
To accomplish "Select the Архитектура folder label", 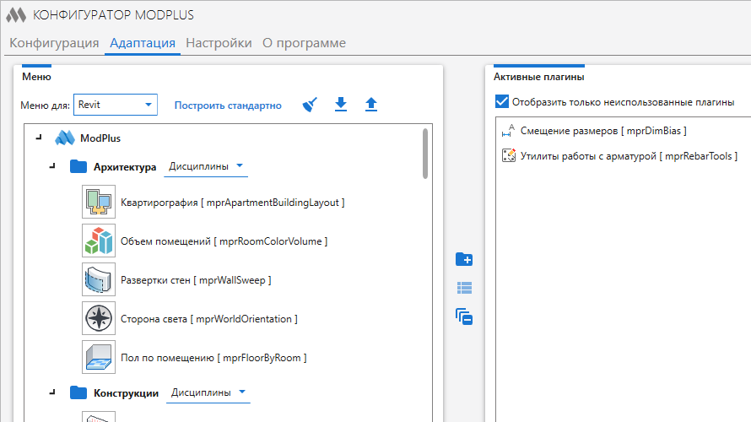I will click(125, 167).
